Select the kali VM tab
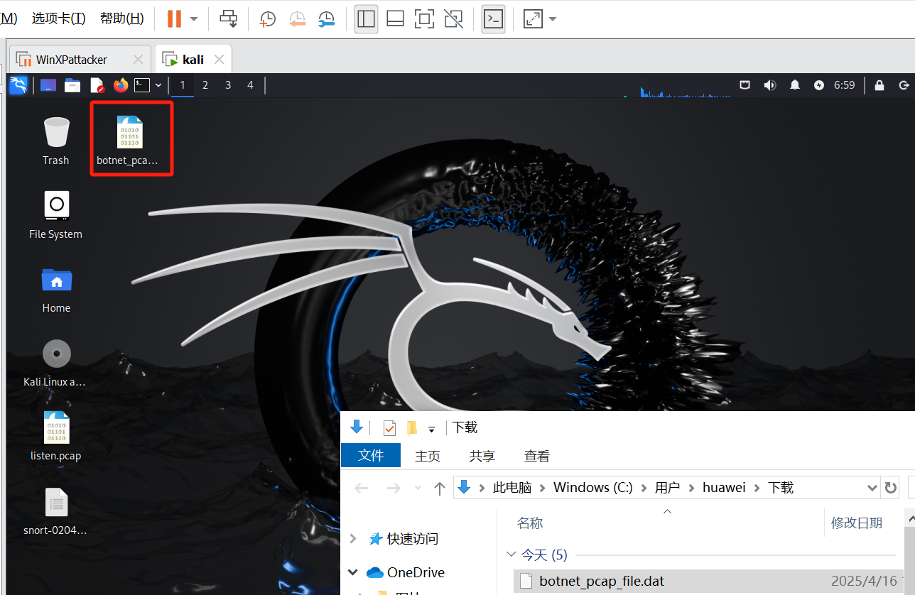Image resolution: width=915 pixels, height=595 pixels. 193,59
